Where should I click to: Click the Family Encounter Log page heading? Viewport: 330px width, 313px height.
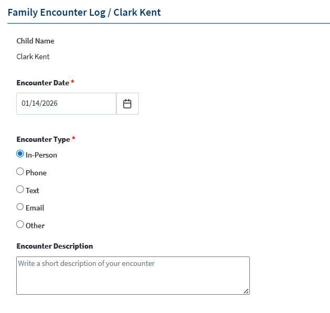pyautogui.click(x=84, y=12)
